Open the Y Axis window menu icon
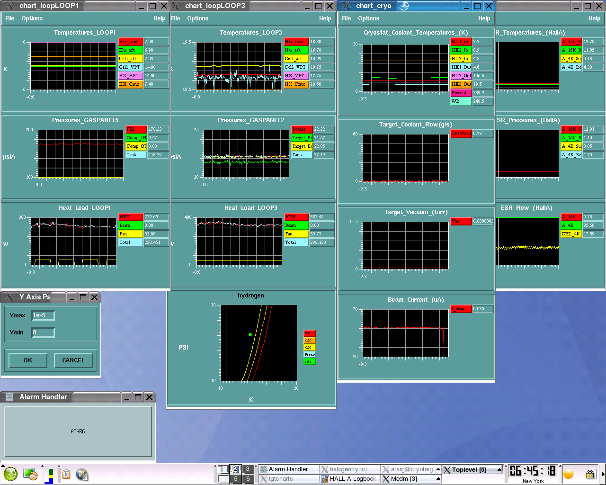 9,297
